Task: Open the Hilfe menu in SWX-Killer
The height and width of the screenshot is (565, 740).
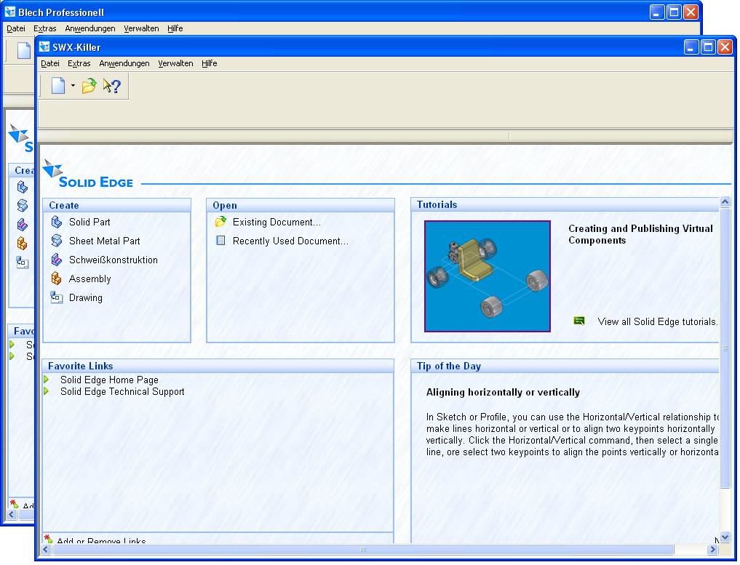Action: pos(209,63)
